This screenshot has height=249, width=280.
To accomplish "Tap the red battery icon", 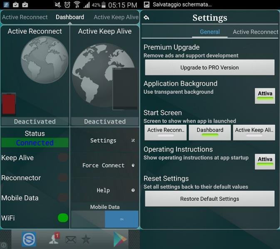I will (9, 104).
